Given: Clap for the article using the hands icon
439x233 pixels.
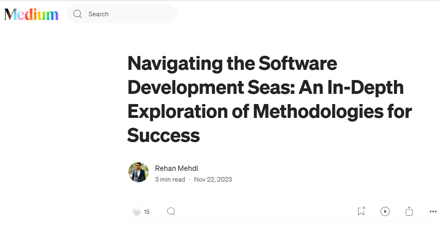Looking at the screenshot, I should coord(136,211).
